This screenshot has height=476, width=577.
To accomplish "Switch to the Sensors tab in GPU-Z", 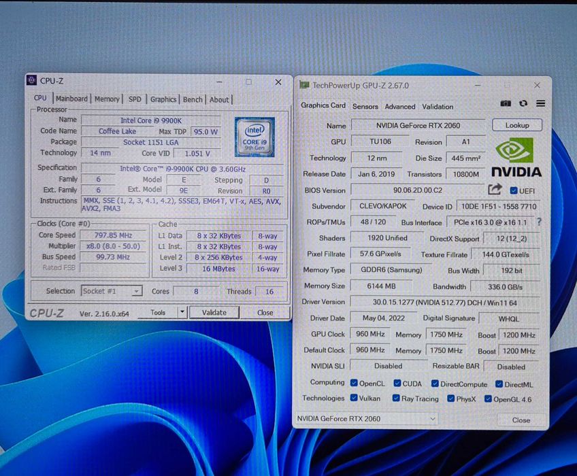I will point(365,107).
